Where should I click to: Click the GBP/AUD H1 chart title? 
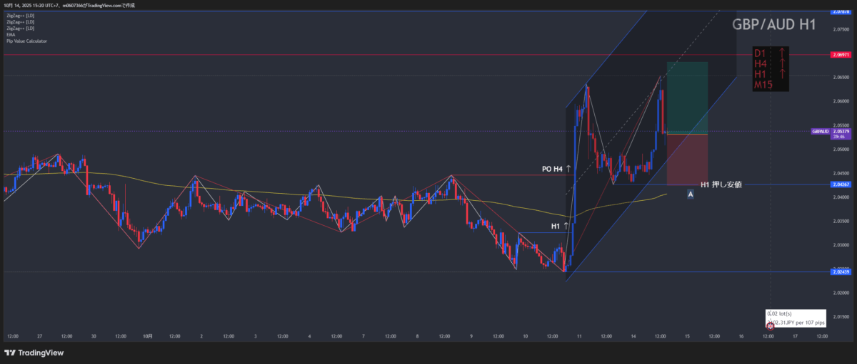[774, 24]
